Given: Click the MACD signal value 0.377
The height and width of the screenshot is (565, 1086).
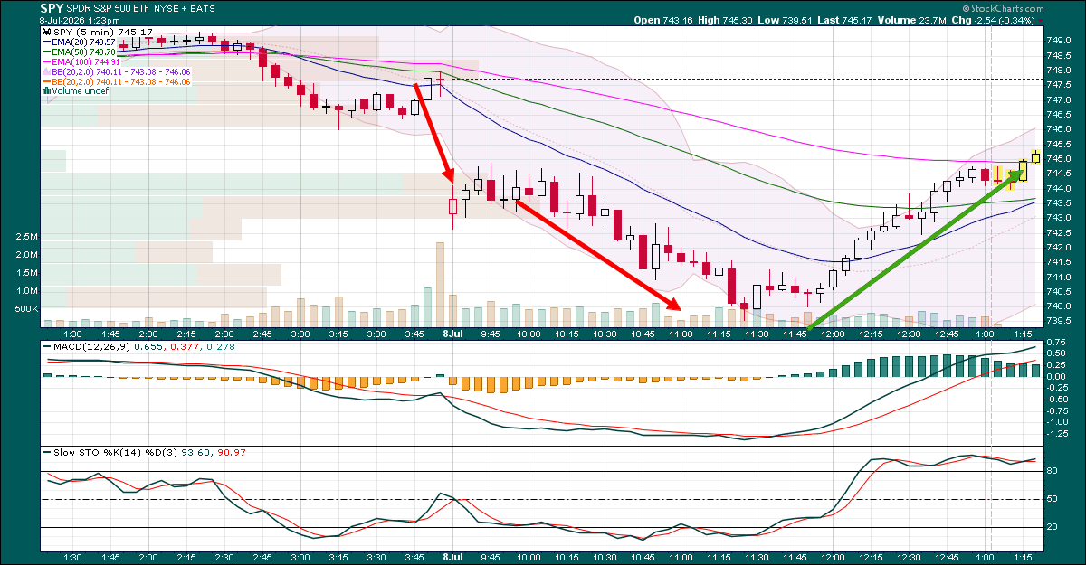Looking at the screenshot, I should (x=186, y=347).
